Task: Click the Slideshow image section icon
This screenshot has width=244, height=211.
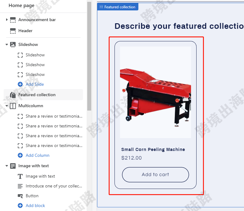Action: point(13,45)
